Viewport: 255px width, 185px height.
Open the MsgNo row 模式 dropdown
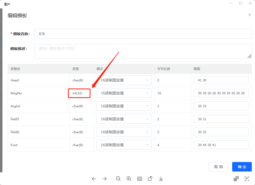click(124, 93)
